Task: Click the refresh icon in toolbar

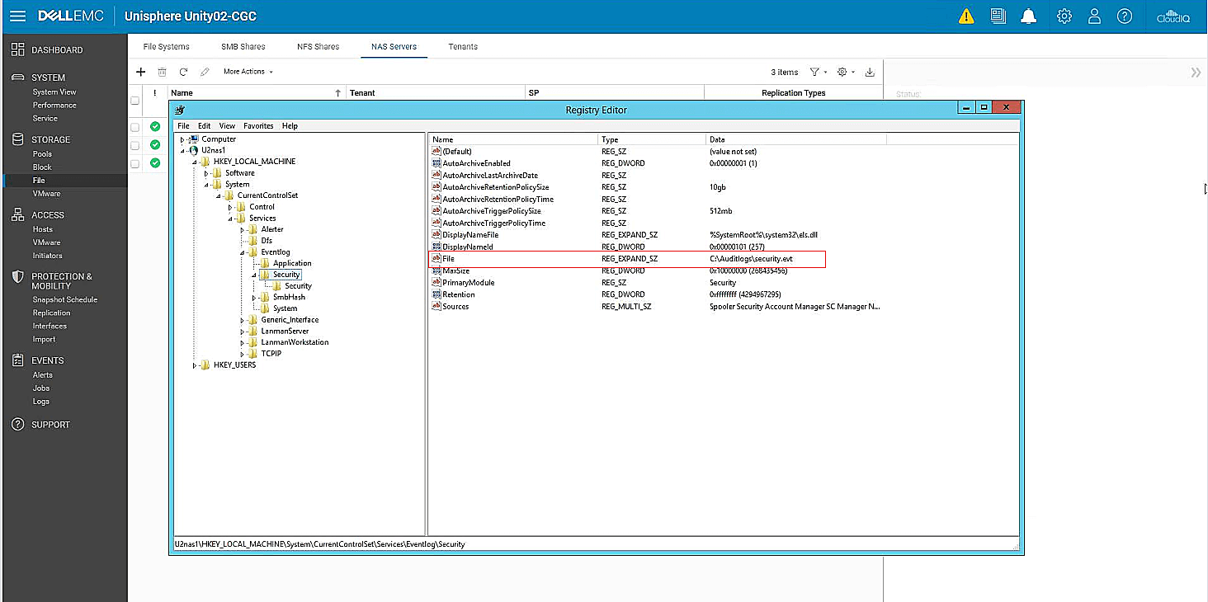Action: 183,72
